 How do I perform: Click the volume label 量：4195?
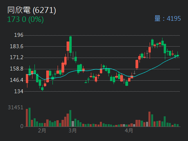click(x=168, y=18)
